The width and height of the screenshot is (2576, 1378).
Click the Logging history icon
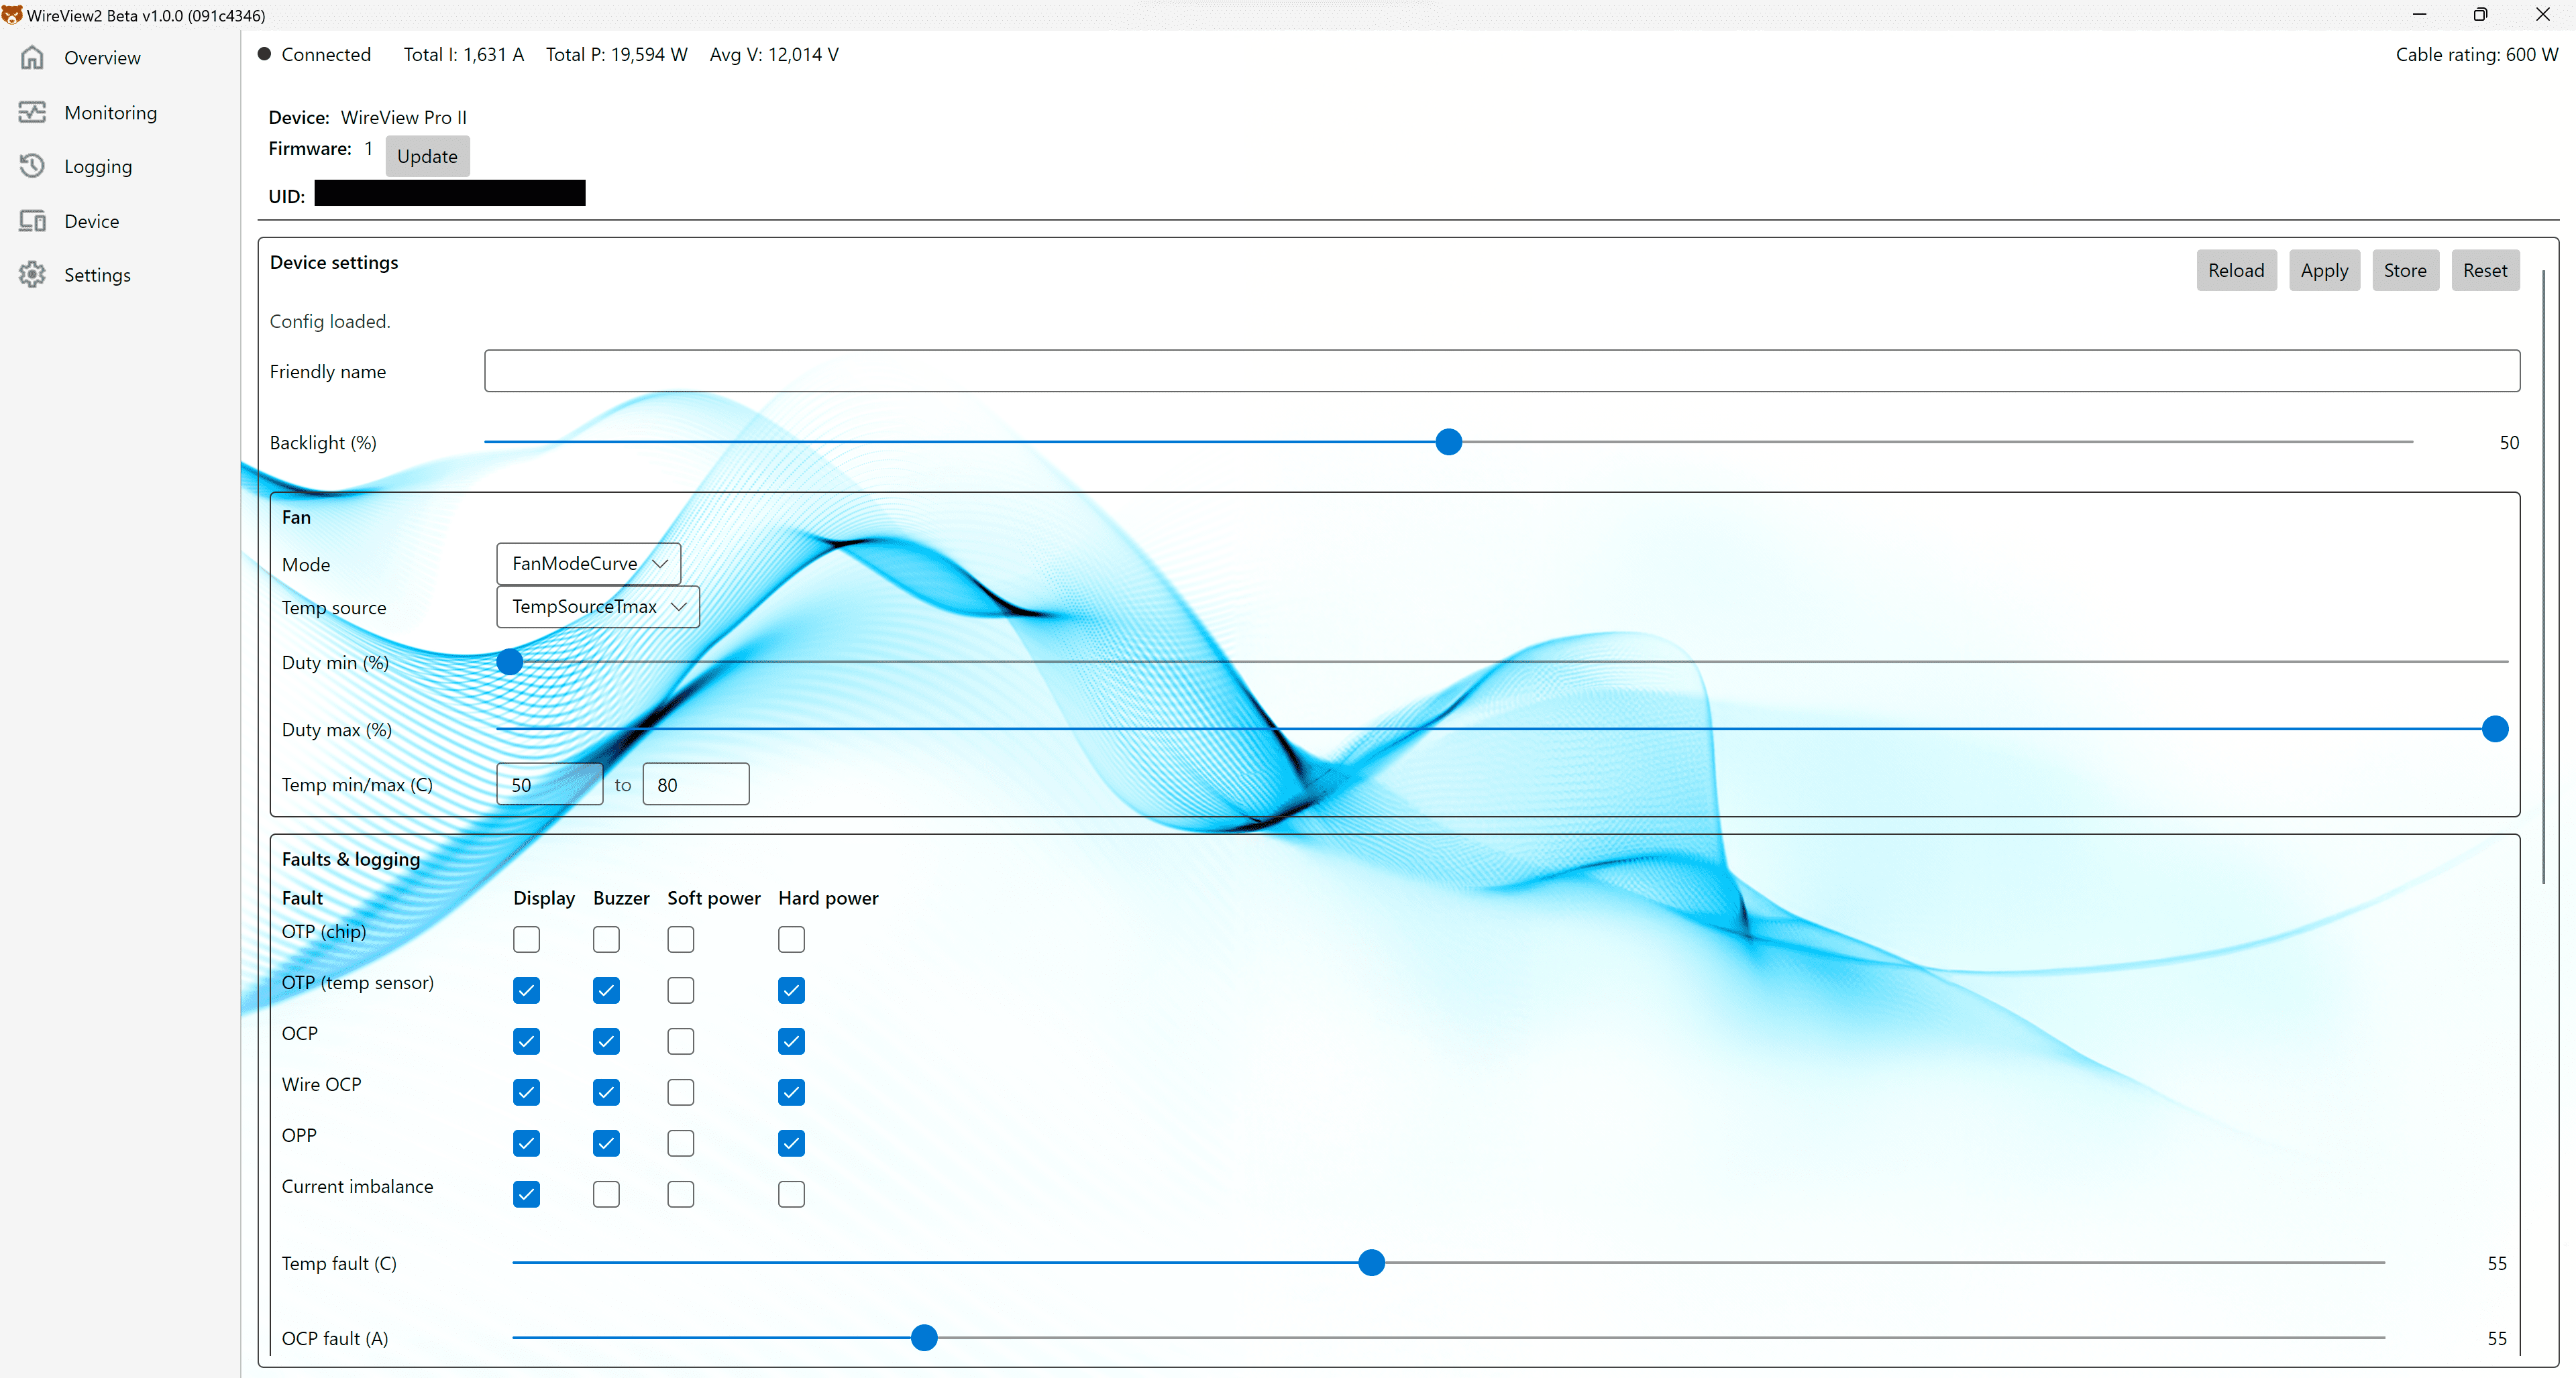pos(32,166)
